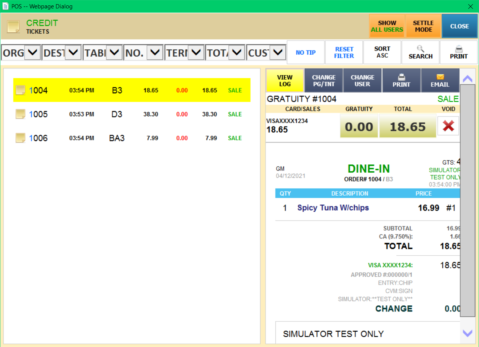Click the GRATUITY #1004 heading
The width and height of the screenshot is (479, 347).
(302, 99)
